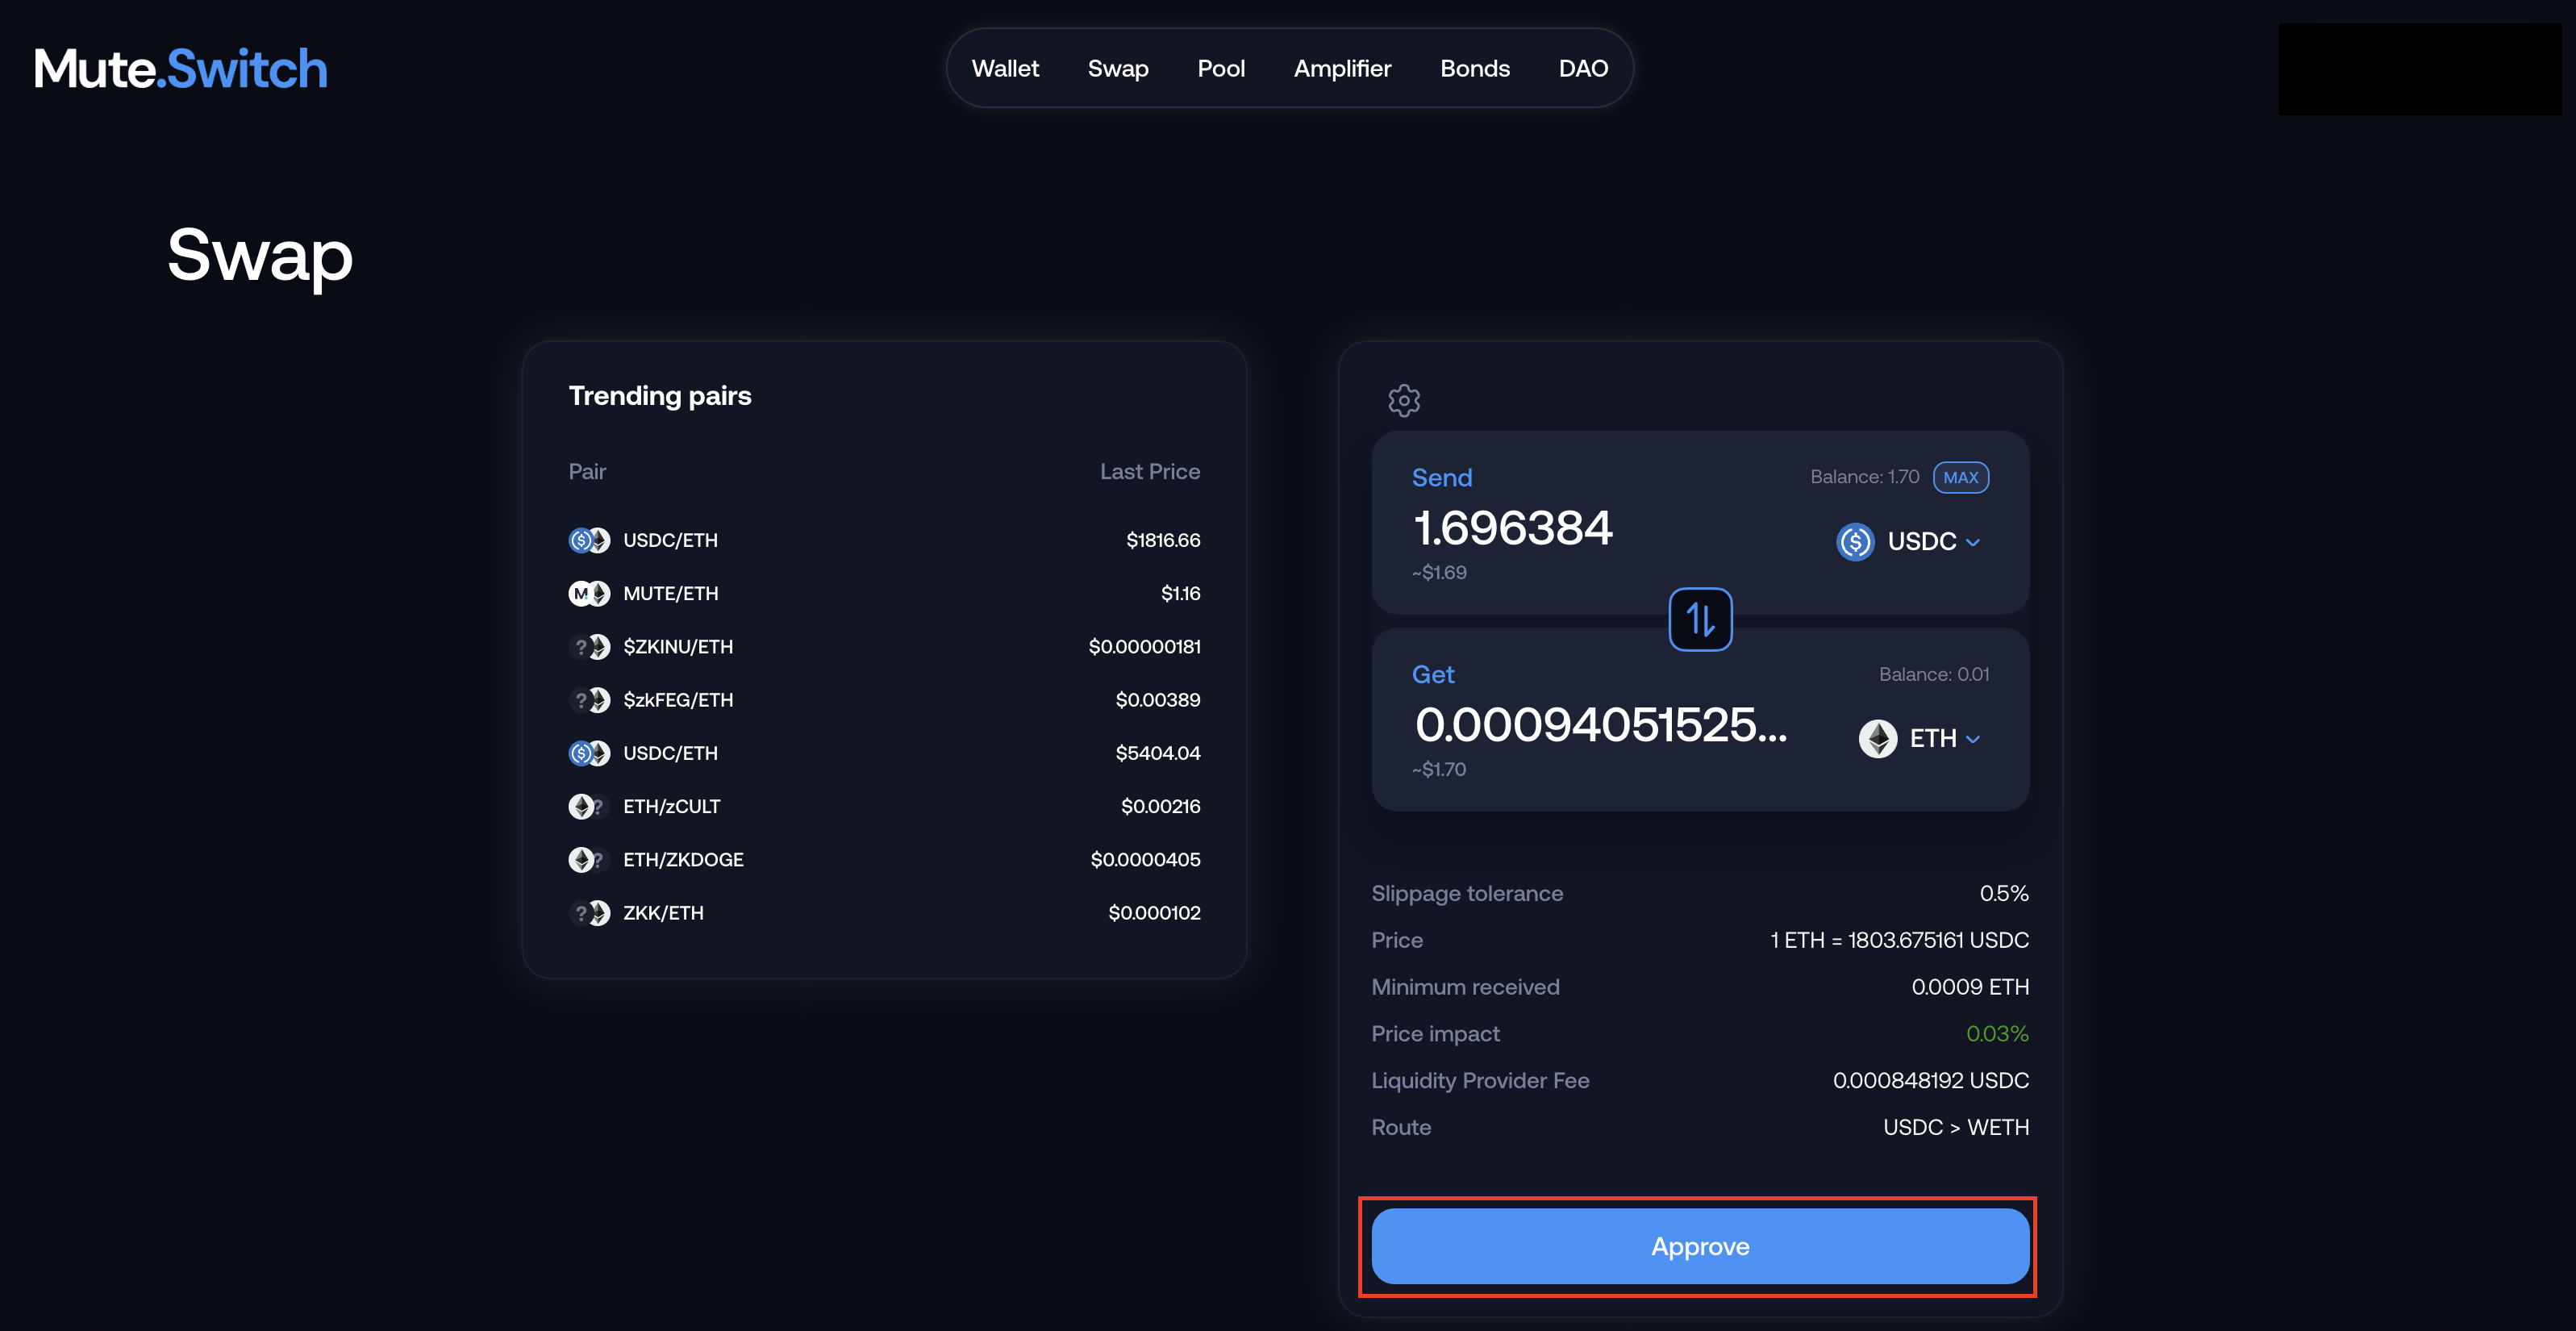Switch to the Bonds tab
This screenshot has width=2576, height=1331.
click(1474, 69)
